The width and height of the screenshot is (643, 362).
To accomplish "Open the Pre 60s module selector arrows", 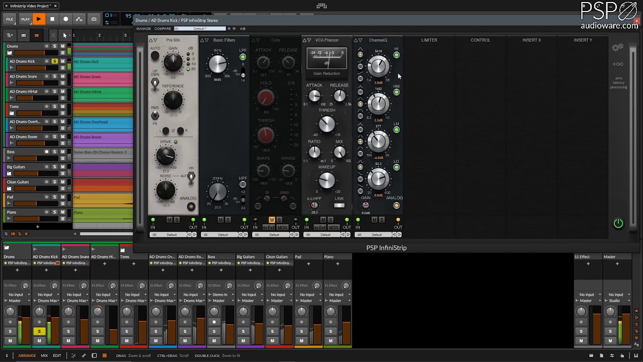I will tap(153, 40).
